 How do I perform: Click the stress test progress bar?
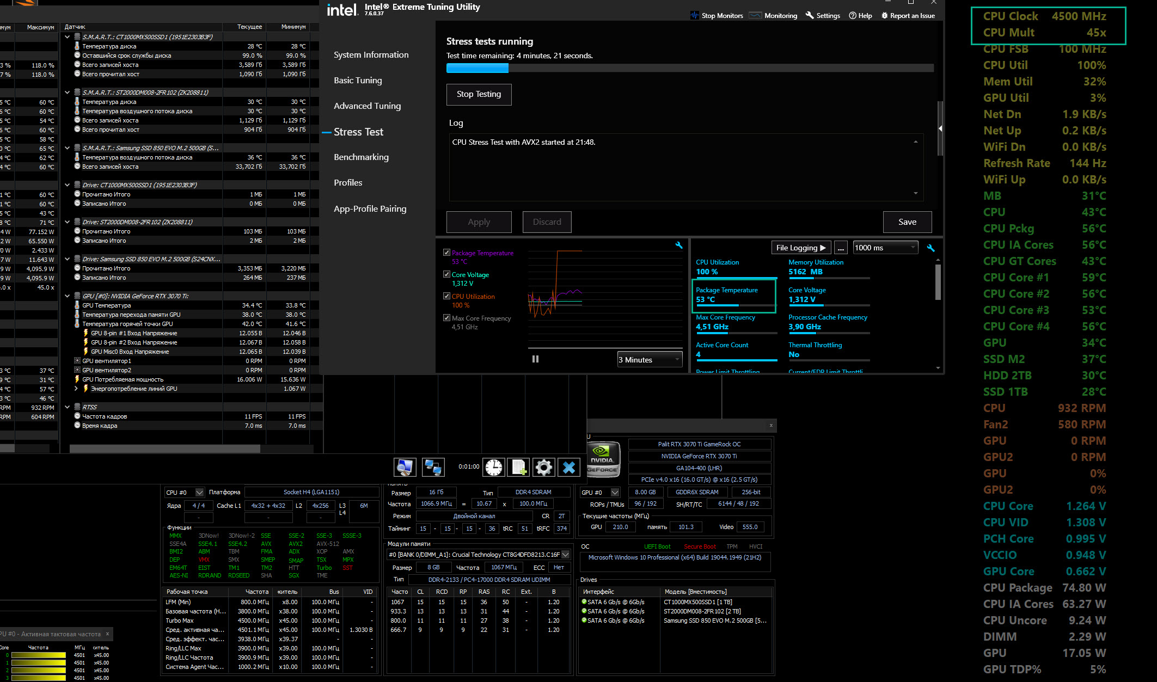(689, 68)
